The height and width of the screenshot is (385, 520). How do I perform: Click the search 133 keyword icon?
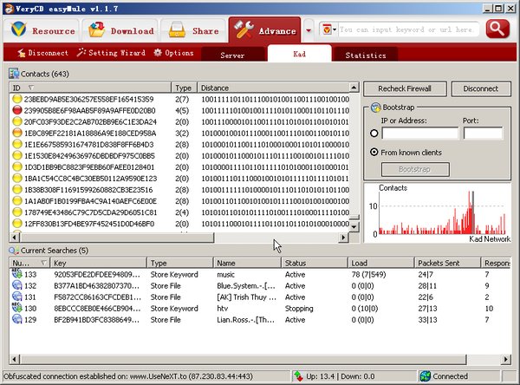coord(17,274)
